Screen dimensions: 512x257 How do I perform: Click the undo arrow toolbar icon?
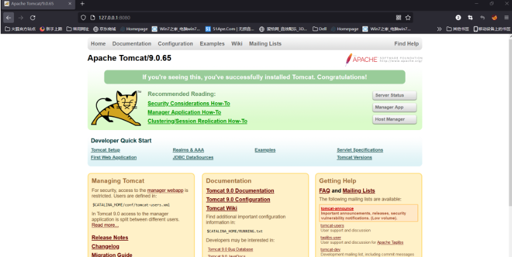(482, 18)
